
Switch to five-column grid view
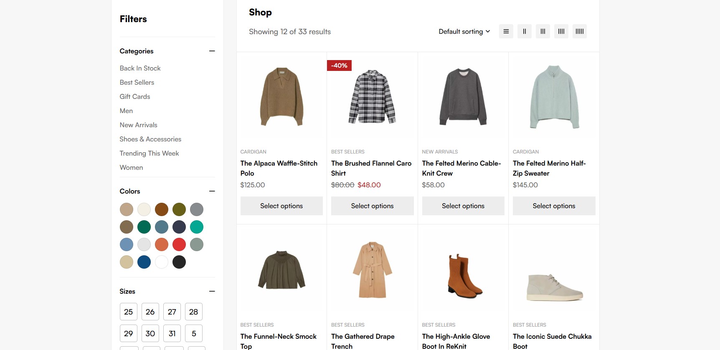(580, 31)
